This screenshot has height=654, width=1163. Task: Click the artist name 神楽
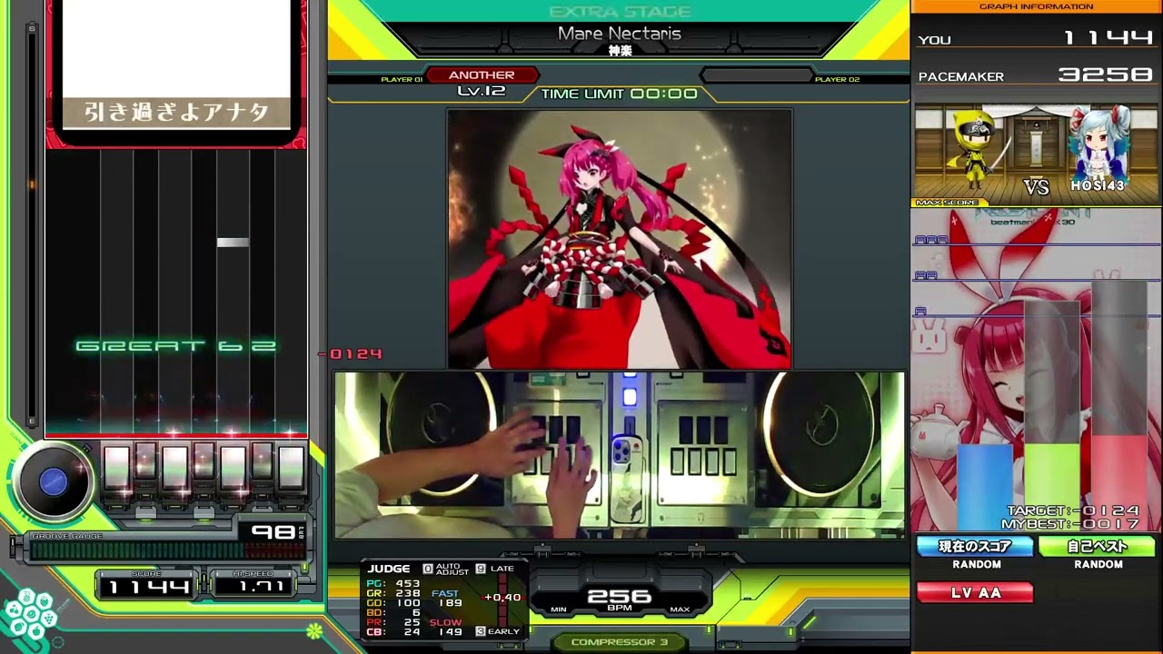620,51
